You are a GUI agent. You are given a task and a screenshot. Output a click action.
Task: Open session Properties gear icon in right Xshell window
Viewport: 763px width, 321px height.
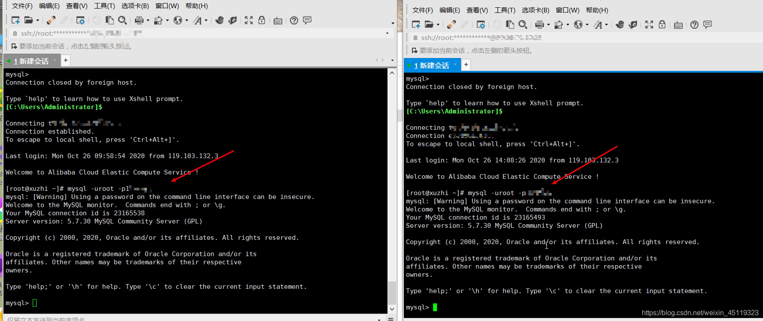(481, 24)
